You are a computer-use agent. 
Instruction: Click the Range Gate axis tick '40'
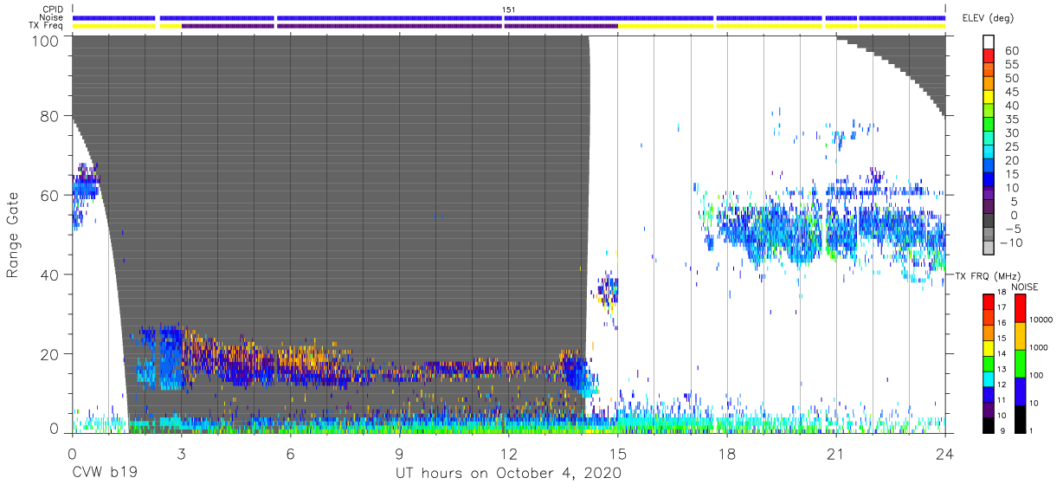49,275
